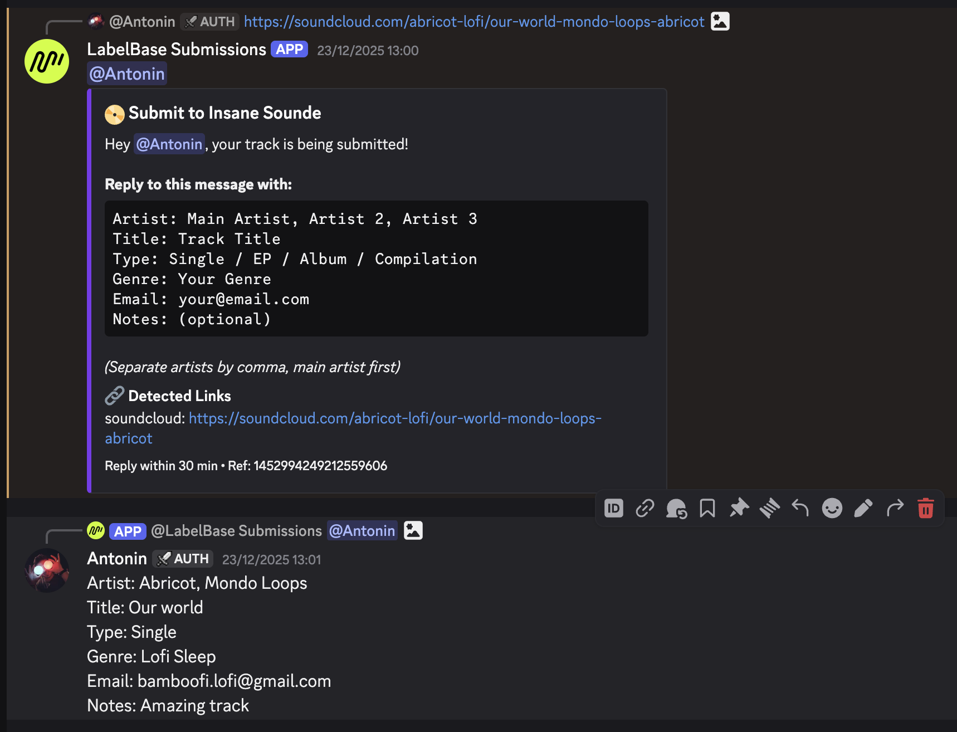The image size is (957, 732).
Task: Click the small LabelBase avatar in the reply preview
Action: 96,530
